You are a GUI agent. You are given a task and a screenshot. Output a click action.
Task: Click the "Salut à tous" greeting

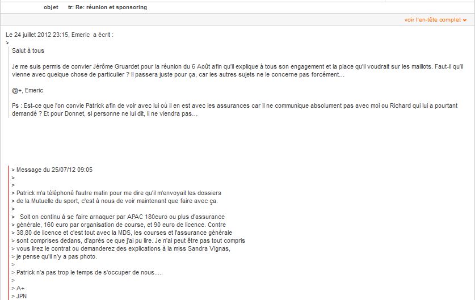28,51
